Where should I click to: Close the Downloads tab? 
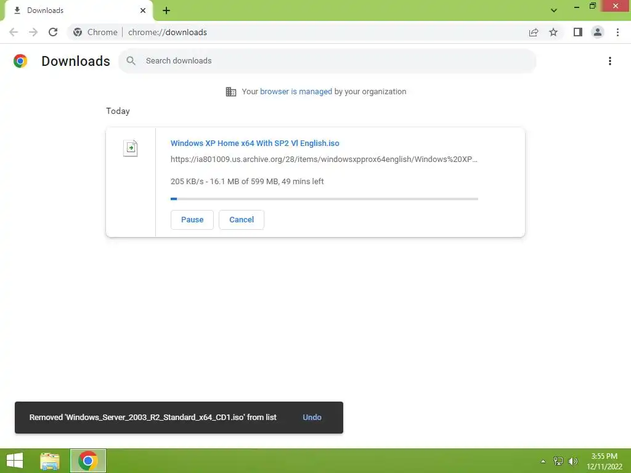click(x=143, y=10)
